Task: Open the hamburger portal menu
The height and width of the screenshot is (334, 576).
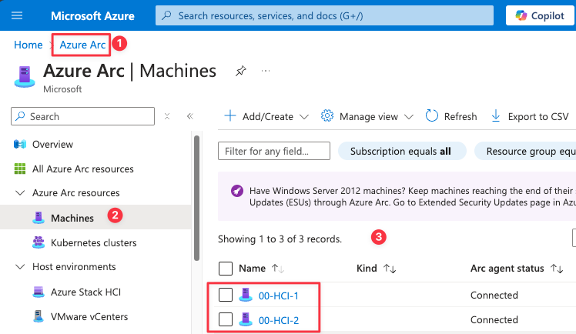Action: click(17, 15)
